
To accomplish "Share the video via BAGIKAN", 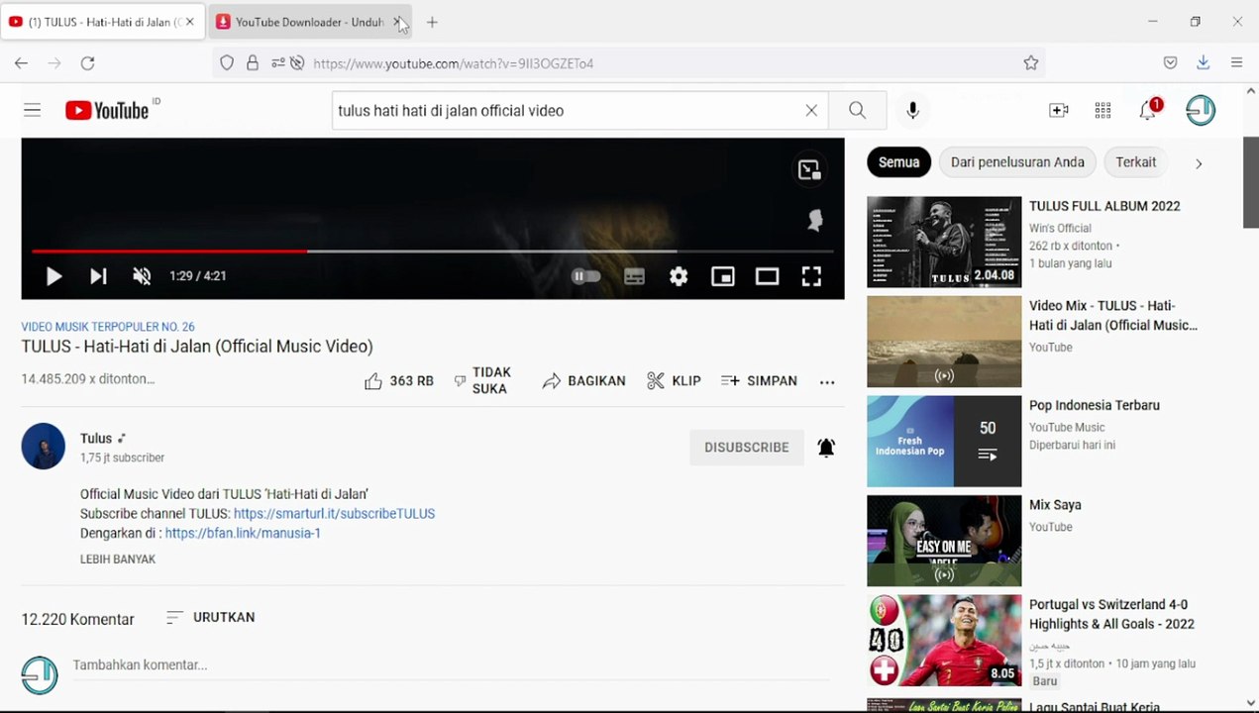I will [583, 381].
